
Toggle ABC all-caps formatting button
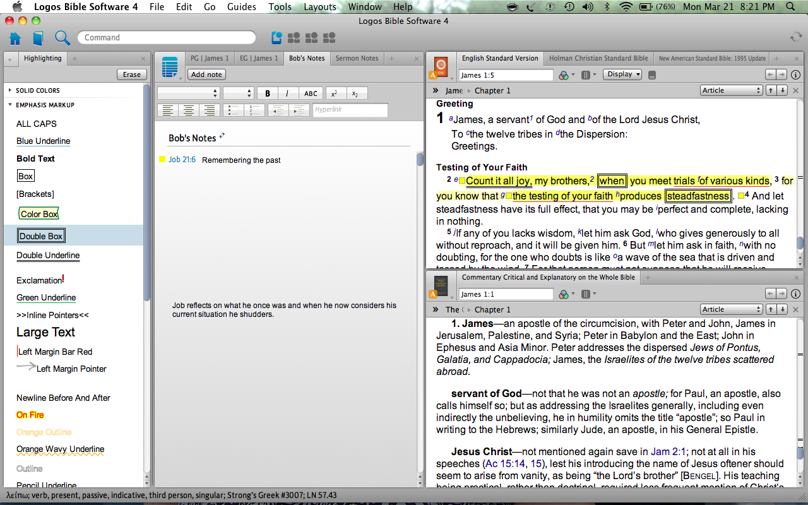[x=311, y=93]
